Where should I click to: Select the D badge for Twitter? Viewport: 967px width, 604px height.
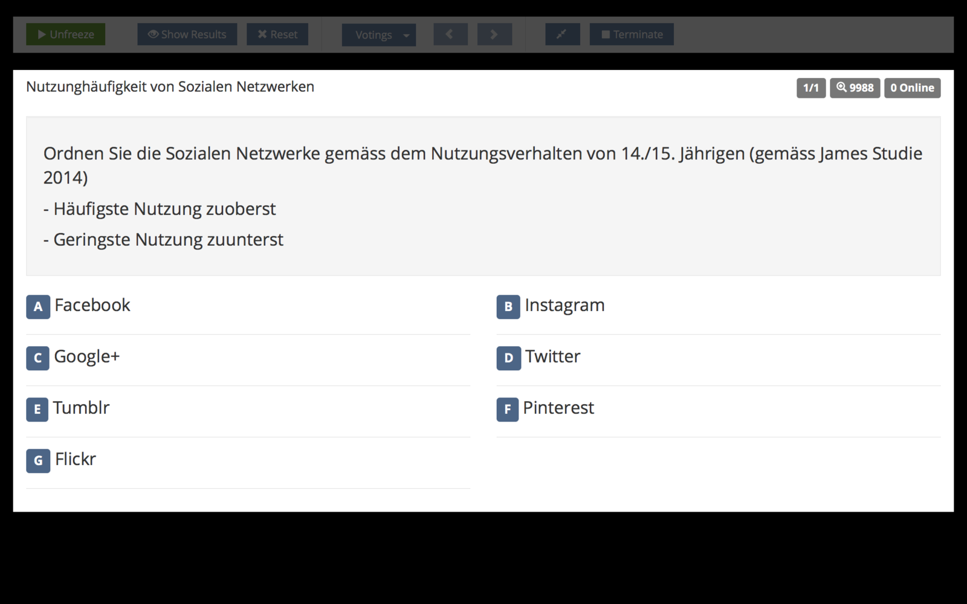point(508,358)
